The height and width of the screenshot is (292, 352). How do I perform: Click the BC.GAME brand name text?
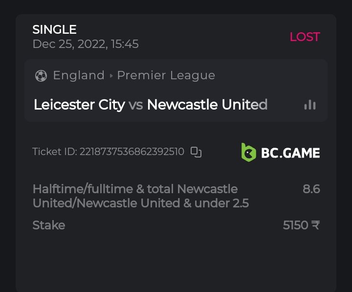(290, 153)
